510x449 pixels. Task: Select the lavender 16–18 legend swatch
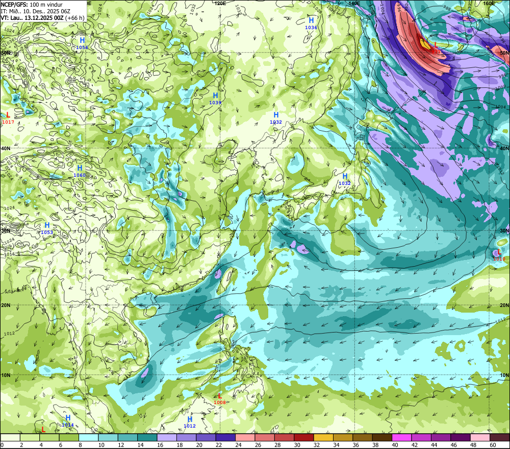click(167, 438)
